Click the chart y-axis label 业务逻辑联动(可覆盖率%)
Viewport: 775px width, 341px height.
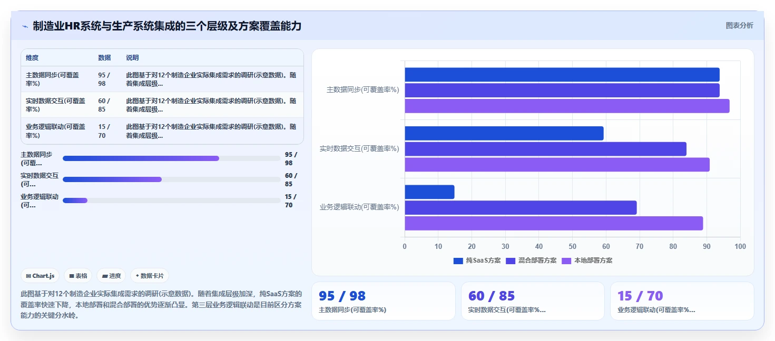(359, 207)
